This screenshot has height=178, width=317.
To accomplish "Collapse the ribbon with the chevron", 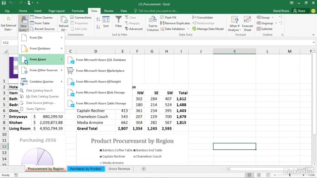I will click(x=314, y=35).
